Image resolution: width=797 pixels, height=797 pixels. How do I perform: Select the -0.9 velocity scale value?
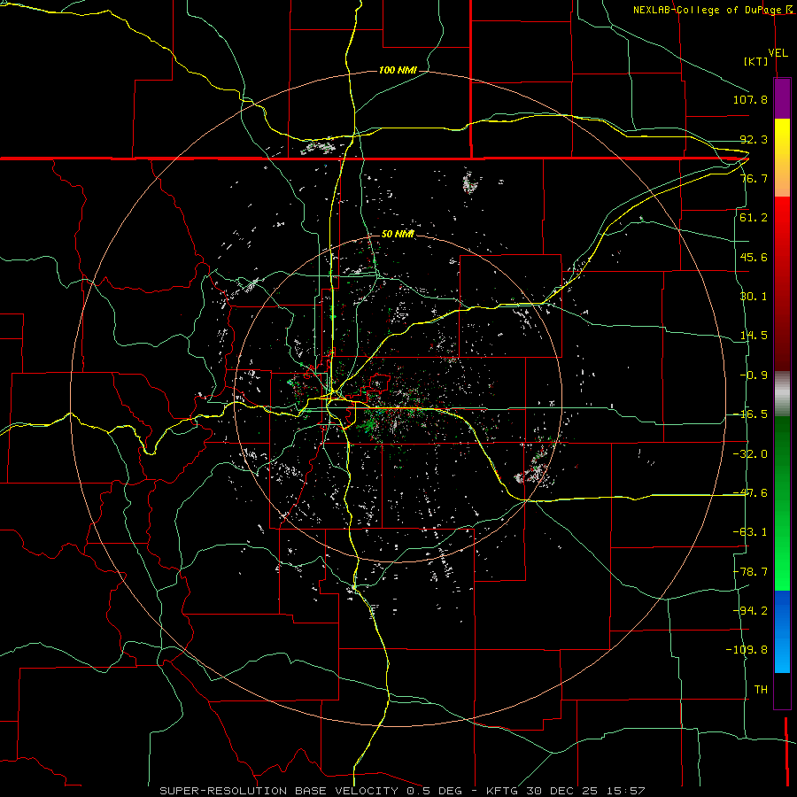(x=754, y=375)
